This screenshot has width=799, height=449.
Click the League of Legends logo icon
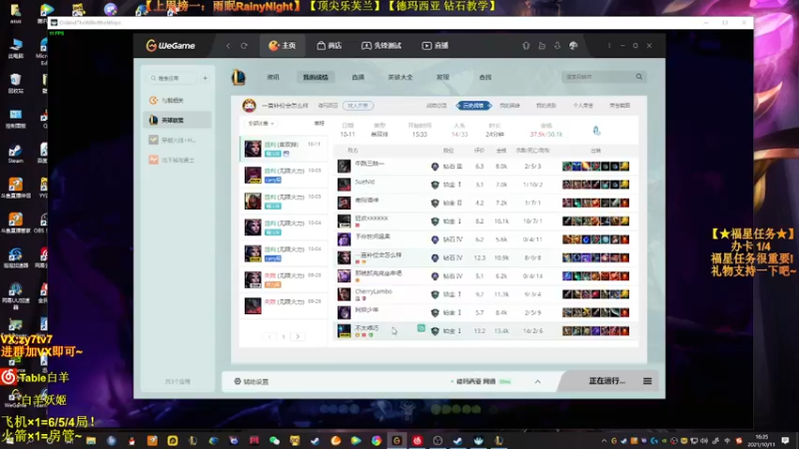pos(239,78)
